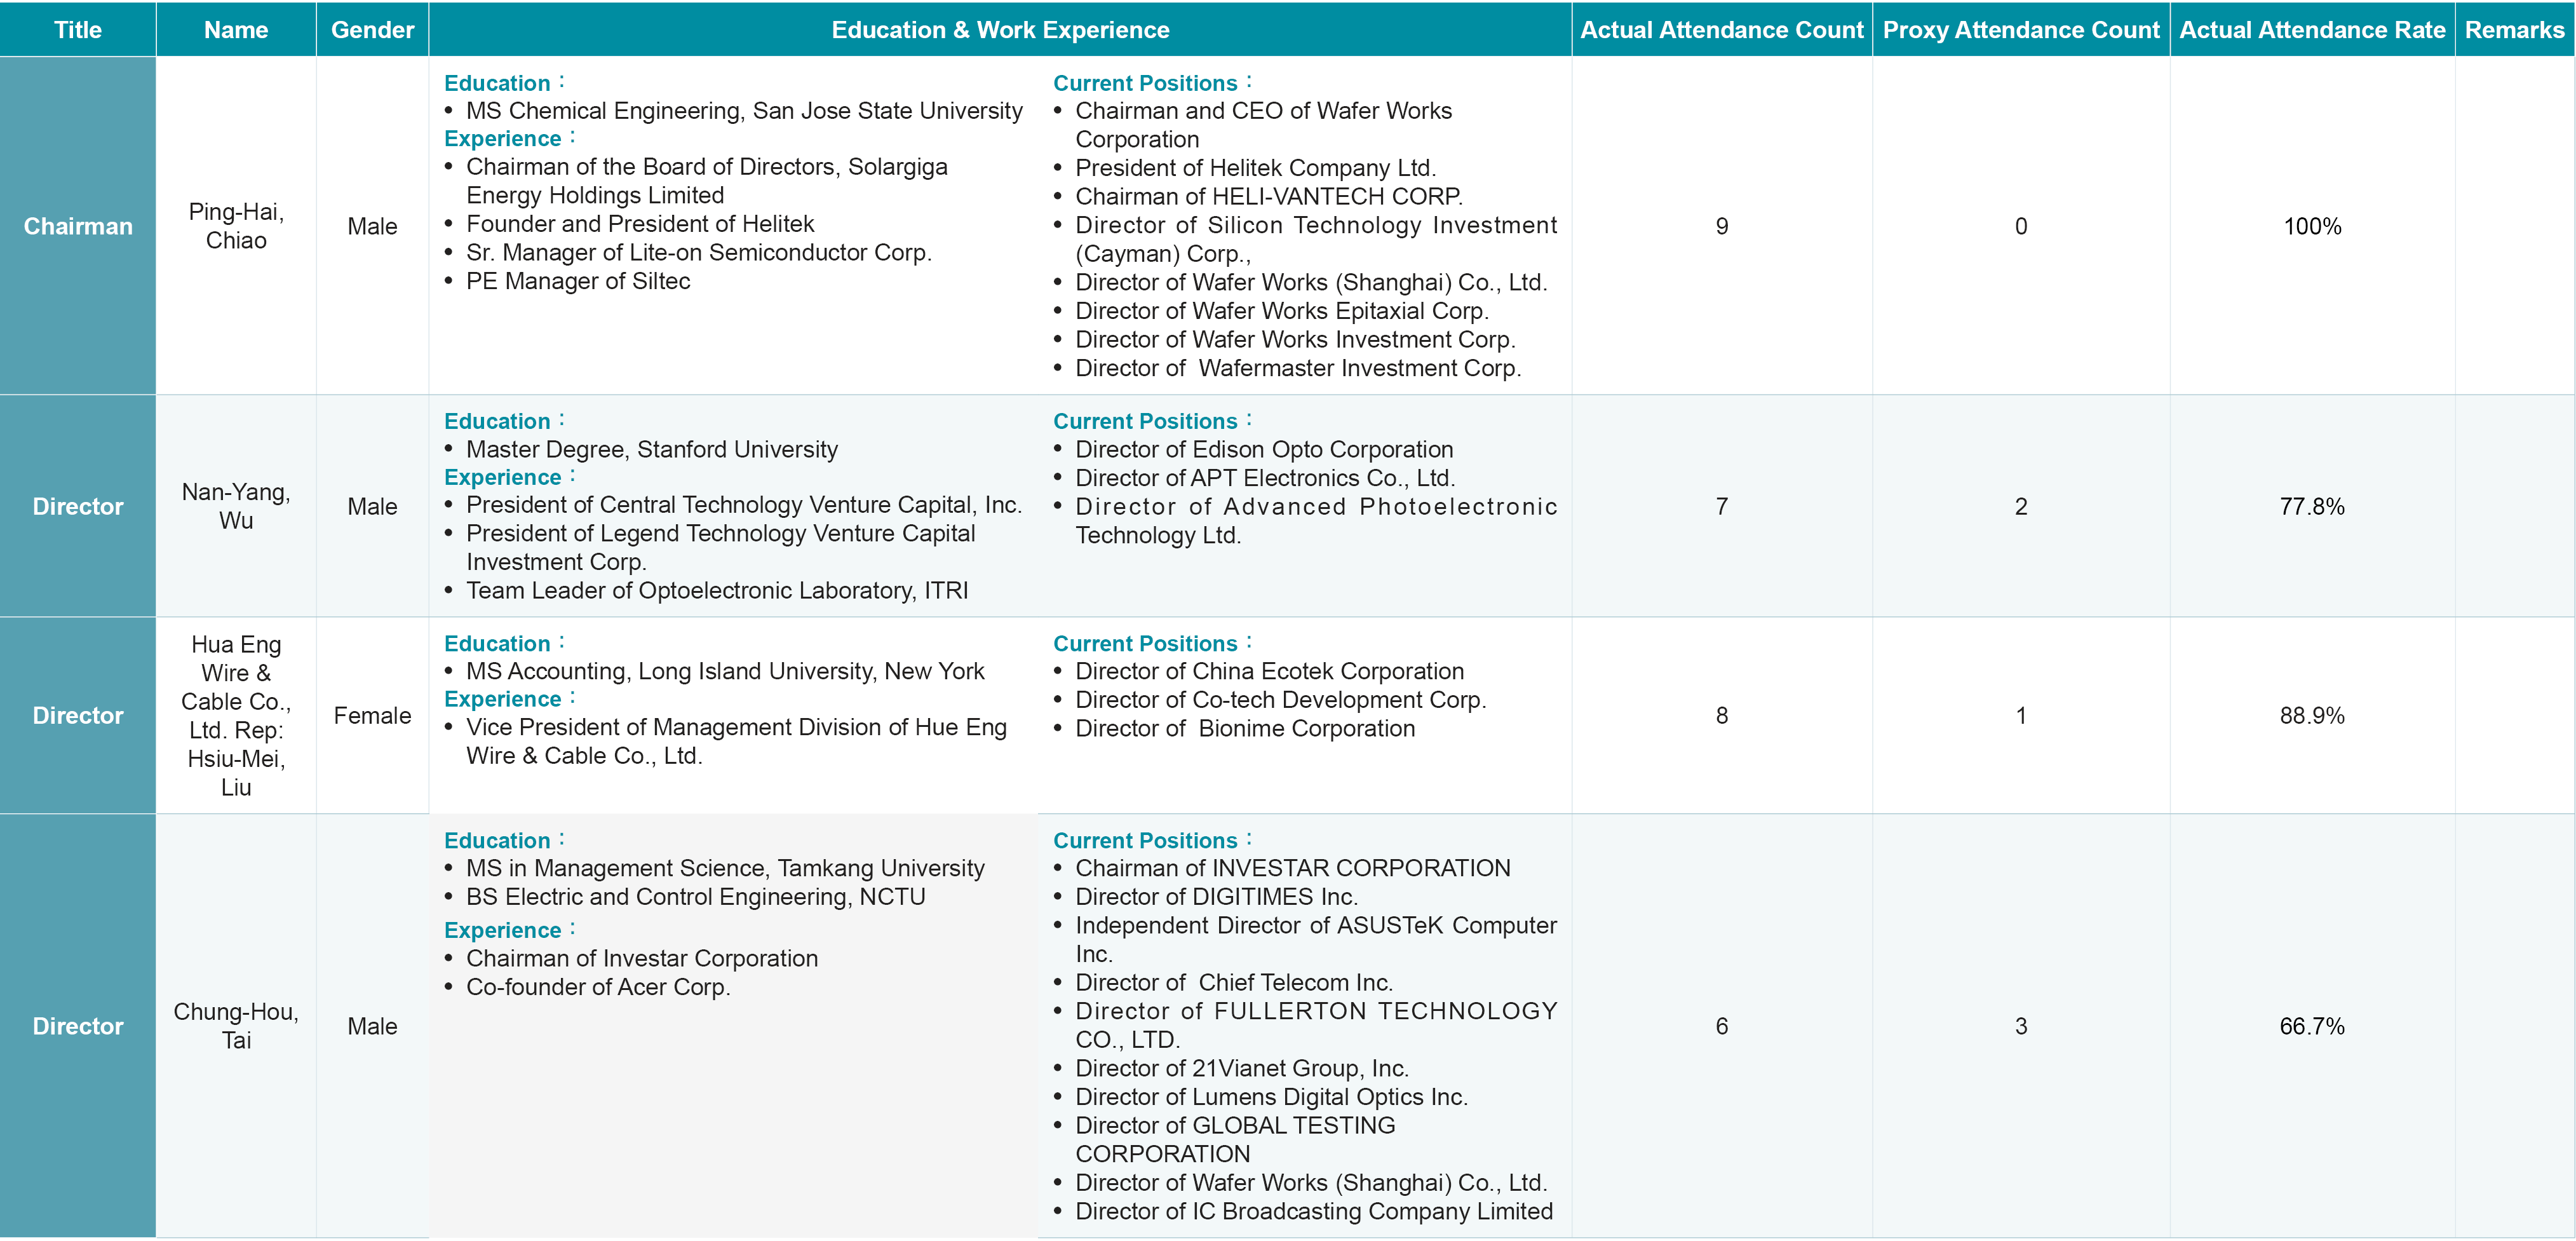This screenshot has width=2576, height=1241.
Task: Click the 66.7% attendance rate value
Action: 2312,1026
